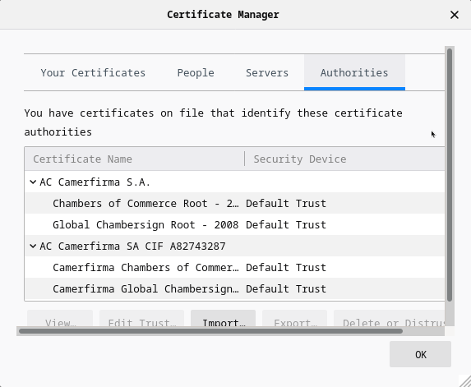Collapse AC Camerfirma SA CIF A82743287 group
471x387 pixels.
pos(34,246)
